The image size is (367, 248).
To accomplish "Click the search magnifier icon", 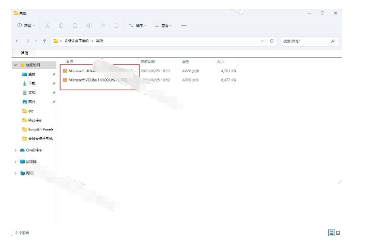I will [x=332, y=41].
